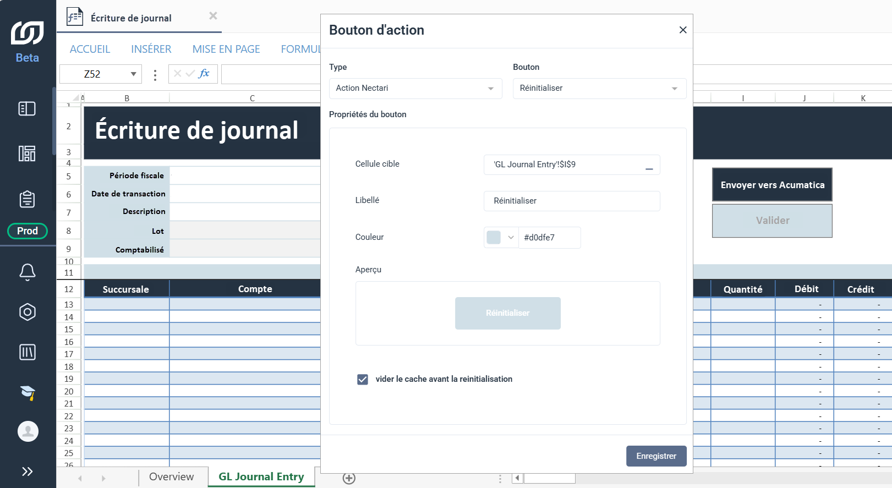The image size is (892, 488).
Task: Click the Couleur color swatch
Action: click(494, 238)
